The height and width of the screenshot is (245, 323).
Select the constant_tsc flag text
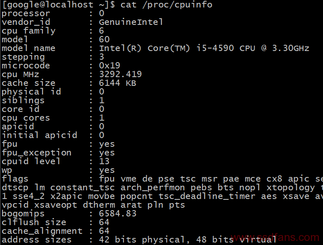(x=82, y=187)
